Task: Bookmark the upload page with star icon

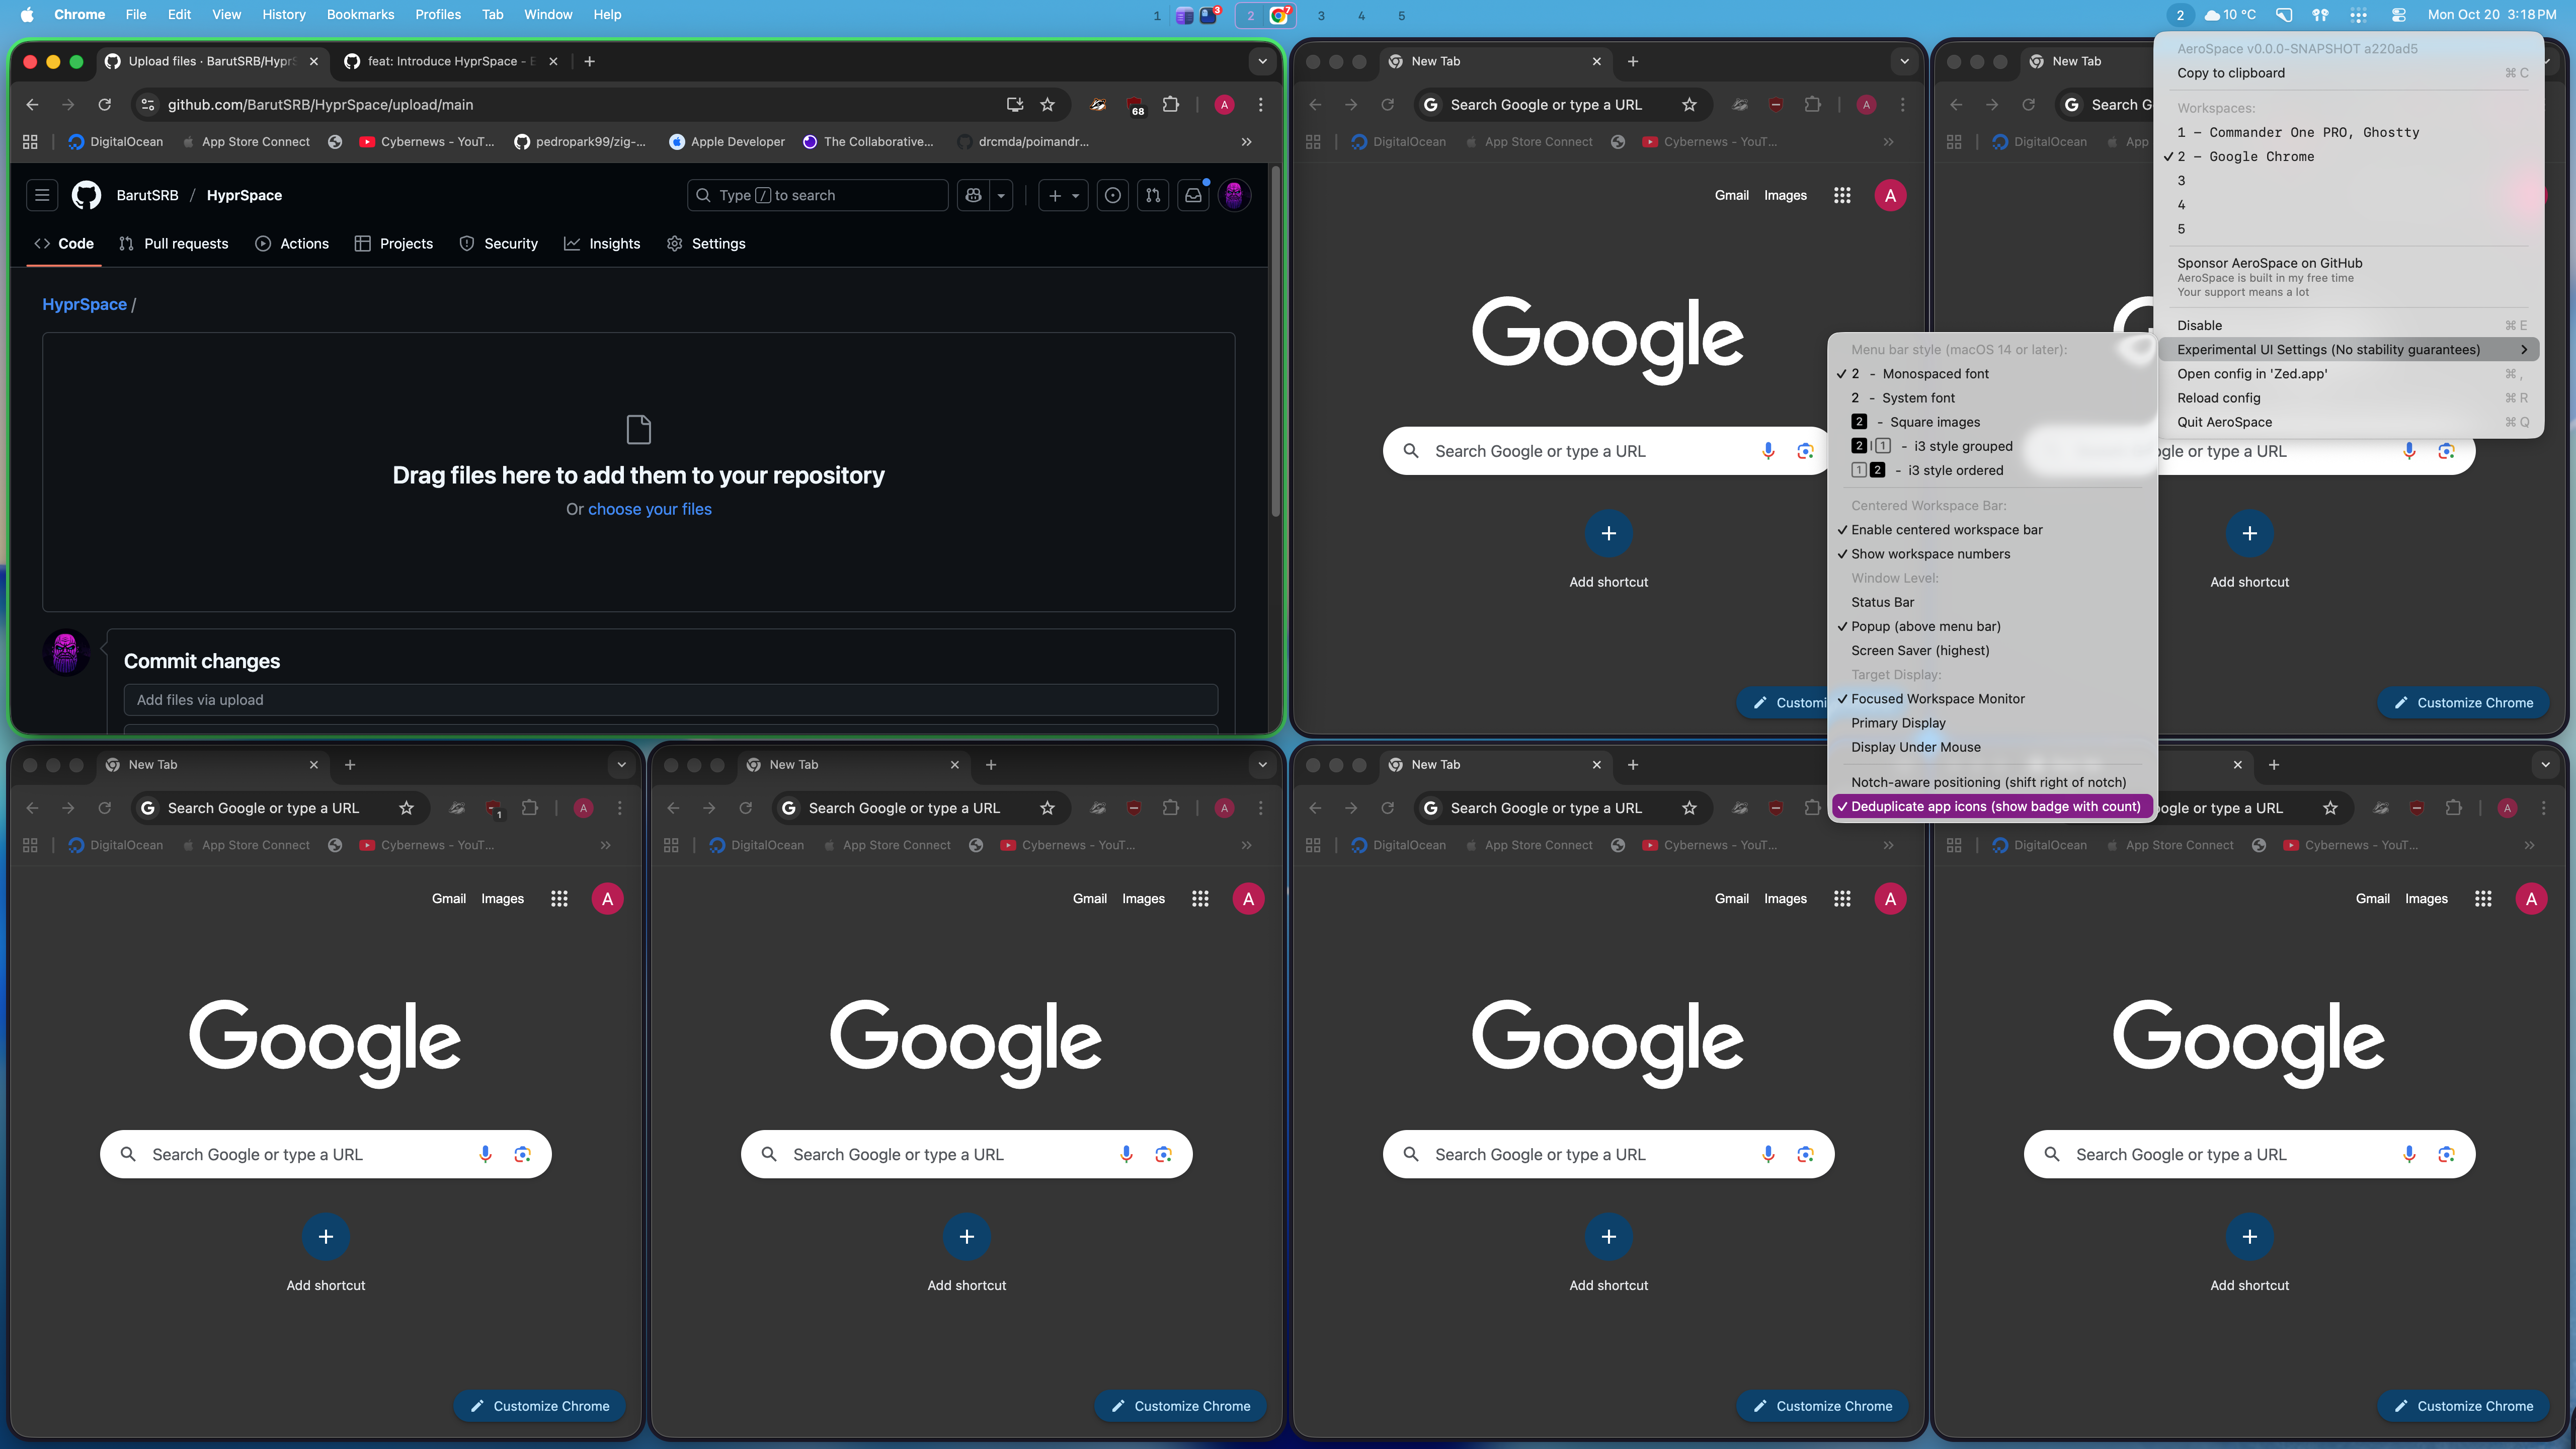Action: [x=1047, y=104]
